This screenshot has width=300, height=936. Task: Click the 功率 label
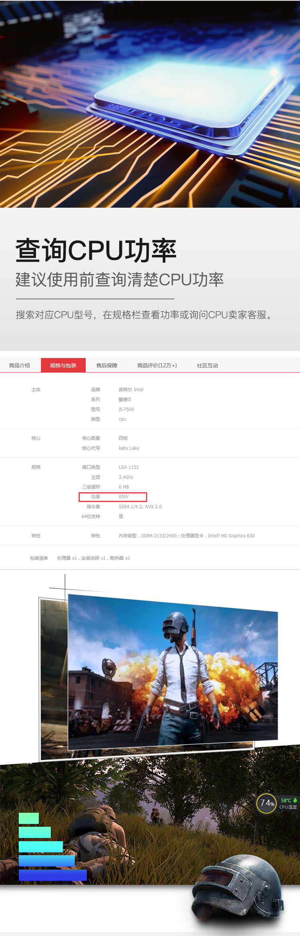pos(96,497)
